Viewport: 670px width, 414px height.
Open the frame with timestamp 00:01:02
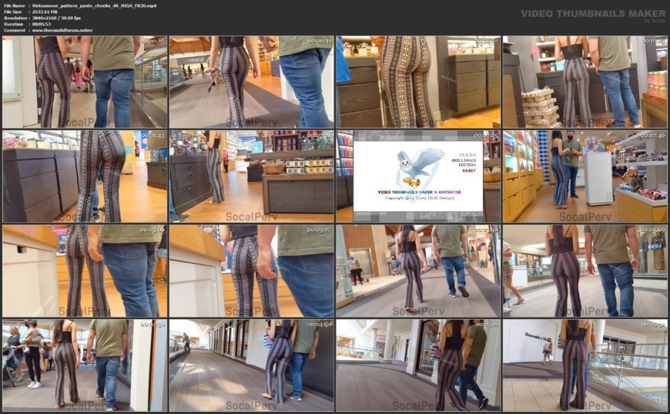tap(418, 82)
